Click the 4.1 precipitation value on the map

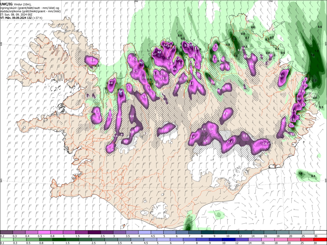pos(159,52)
